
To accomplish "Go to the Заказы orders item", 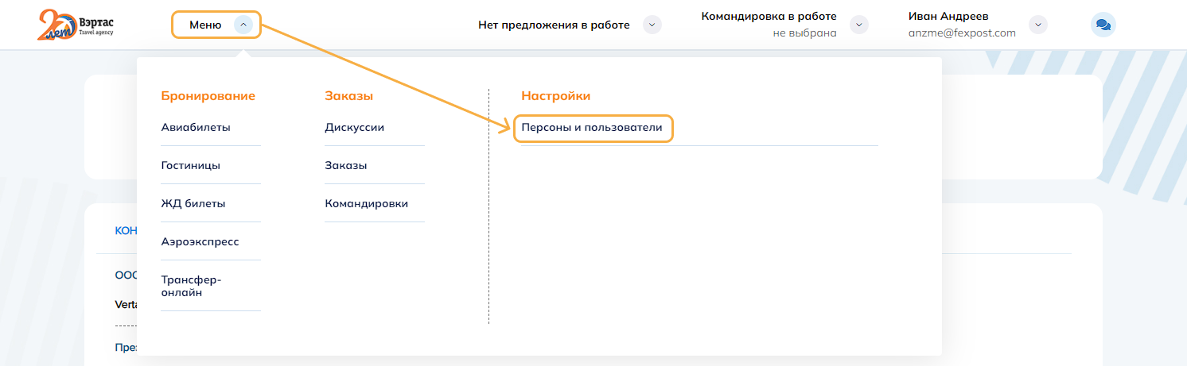I will (346, 165).
